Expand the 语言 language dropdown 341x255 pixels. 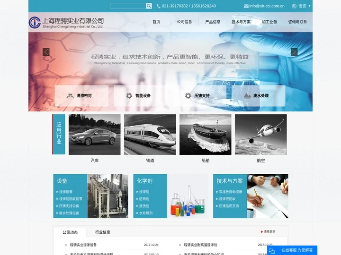coord(304,6)
